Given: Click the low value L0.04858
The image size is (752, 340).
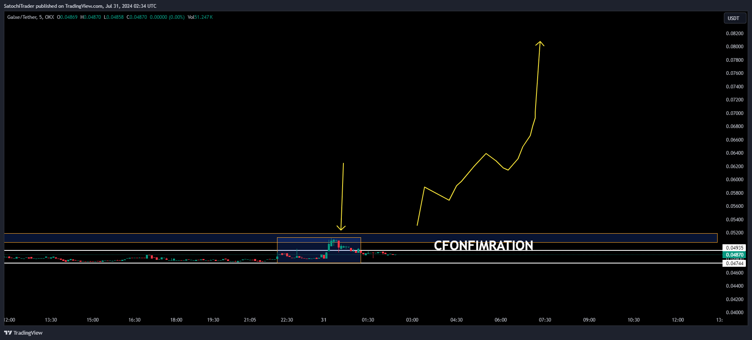Looking at the screenshot, I should point(114,17).
